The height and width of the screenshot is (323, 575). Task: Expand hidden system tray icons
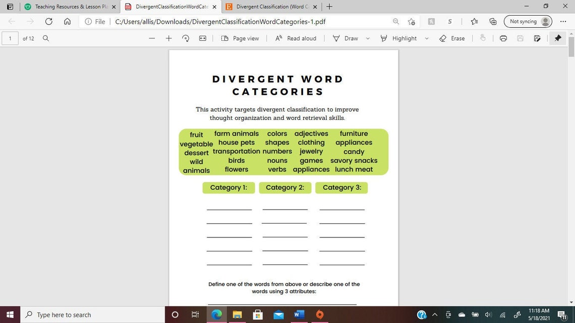[x=434, y=315]
